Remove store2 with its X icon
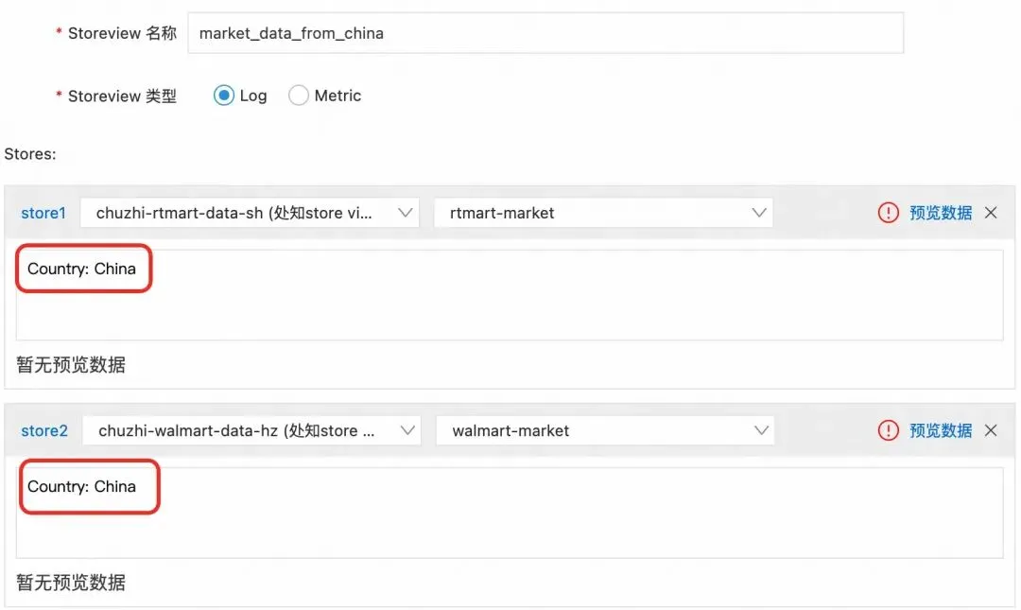1021x610 pixels. [991, 430]
